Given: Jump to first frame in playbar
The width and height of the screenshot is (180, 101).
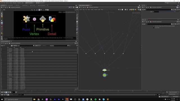Looking at the screenshot, I should tap(2, 92).
